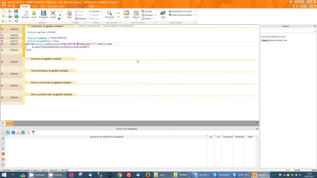Toggle the errors filter in compilation pane
This screenshot has height=178, width=317.
click(8, 133)
